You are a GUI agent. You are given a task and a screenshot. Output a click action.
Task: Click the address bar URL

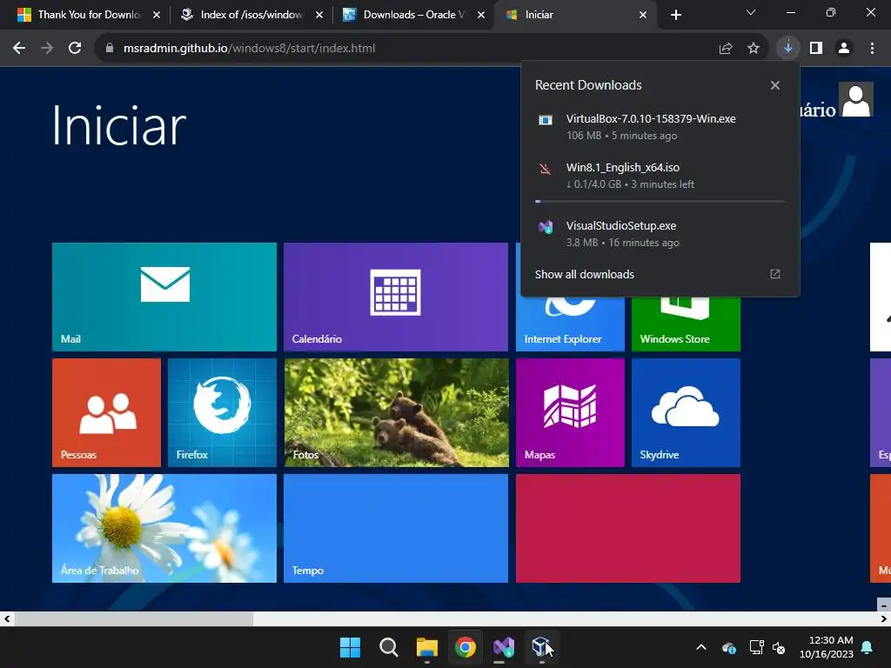[x=249, y=49]
